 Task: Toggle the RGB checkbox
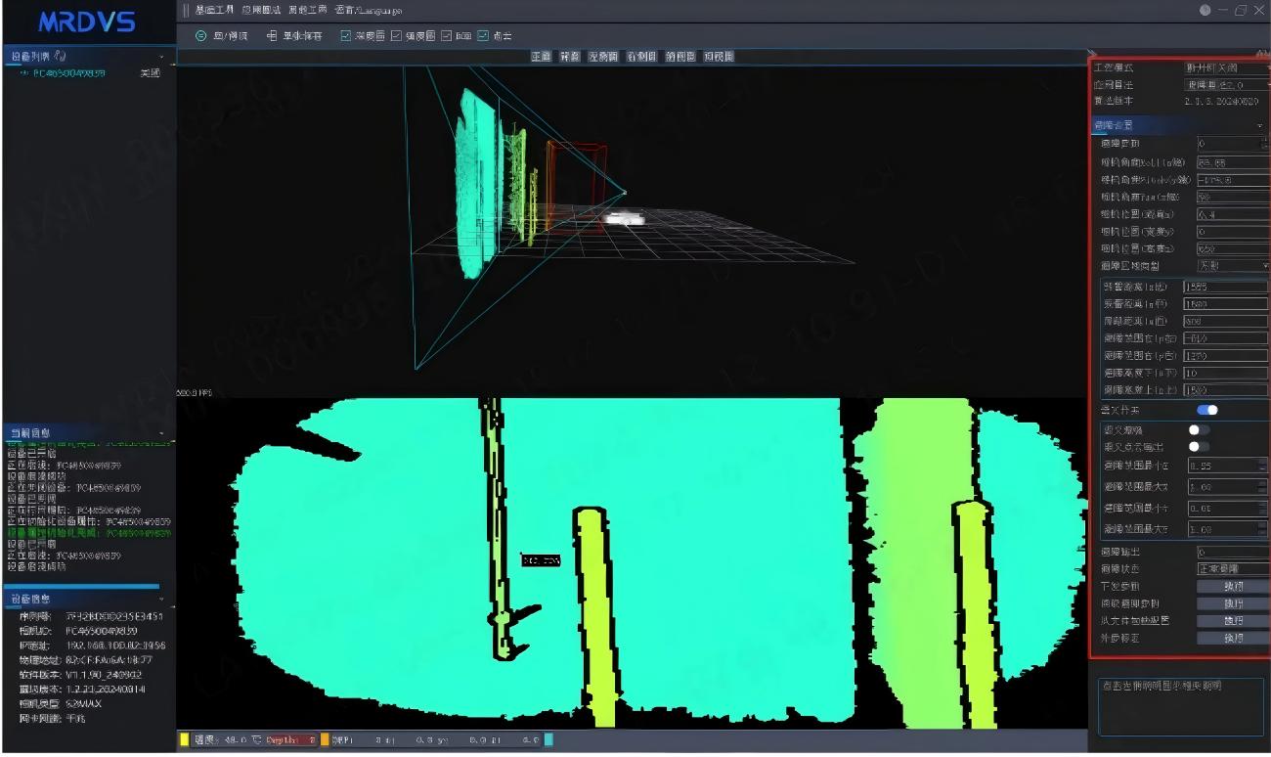[x=446, y=36]
